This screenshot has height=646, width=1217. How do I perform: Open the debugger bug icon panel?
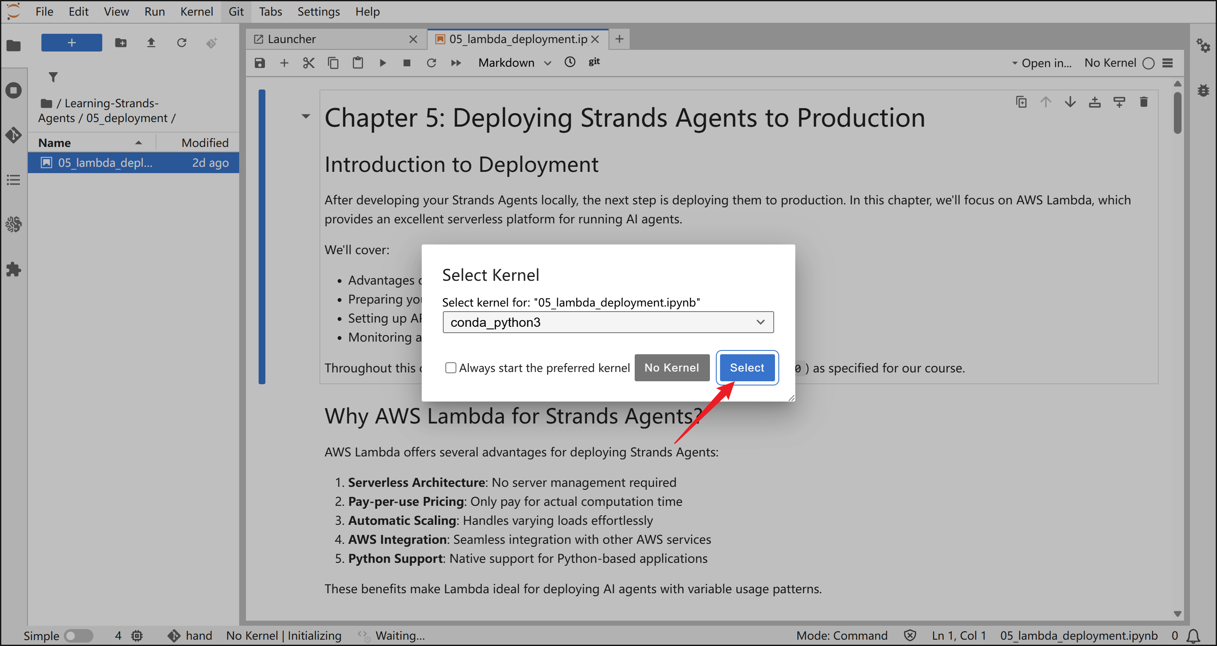[x=1203, y=90]
